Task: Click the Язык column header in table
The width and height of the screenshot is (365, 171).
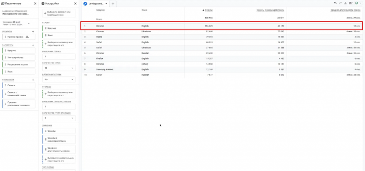Action: click(x=144, y=10)
